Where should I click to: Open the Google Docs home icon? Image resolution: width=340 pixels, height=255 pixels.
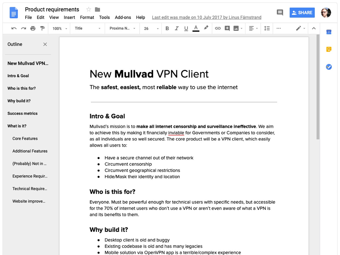[x=14, y=13]
